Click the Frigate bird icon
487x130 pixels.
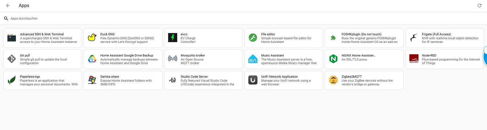414,38
